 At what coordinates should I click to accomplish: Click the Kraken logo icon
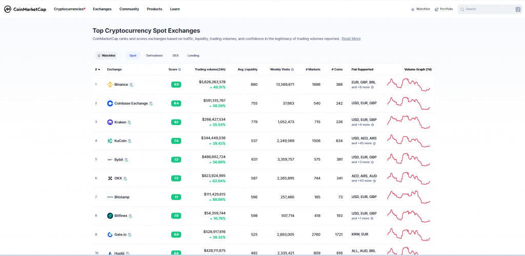[x=110, y=122]
